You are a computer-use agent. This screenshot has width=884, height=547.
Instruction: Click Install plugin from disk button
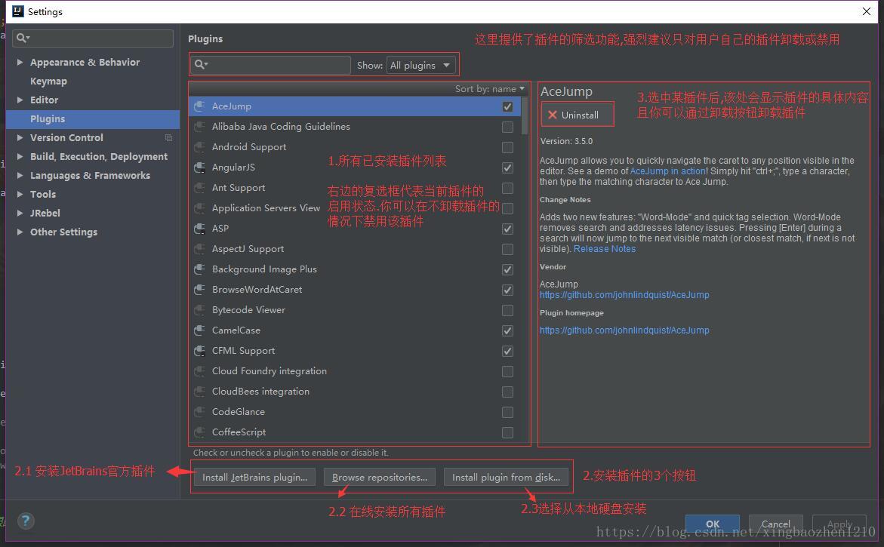506,477
